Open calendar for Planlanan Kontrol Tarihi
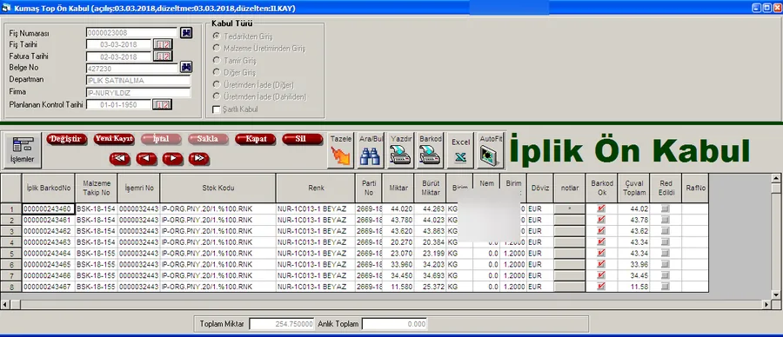 [163, 104]
